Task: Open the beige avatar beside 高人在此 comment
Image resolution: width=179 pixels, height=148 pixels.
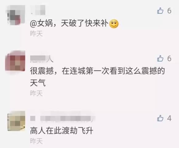Action: click(x=16, y=121)
